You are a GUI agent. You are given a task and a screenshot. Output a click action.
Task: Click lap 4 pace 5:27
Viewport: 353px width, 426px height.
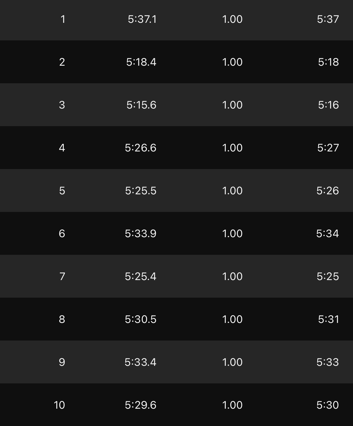328,148
